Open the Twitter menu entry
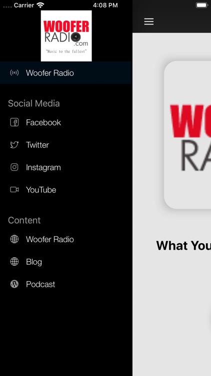This screenshot has height=376, width=211. [66, 145]
